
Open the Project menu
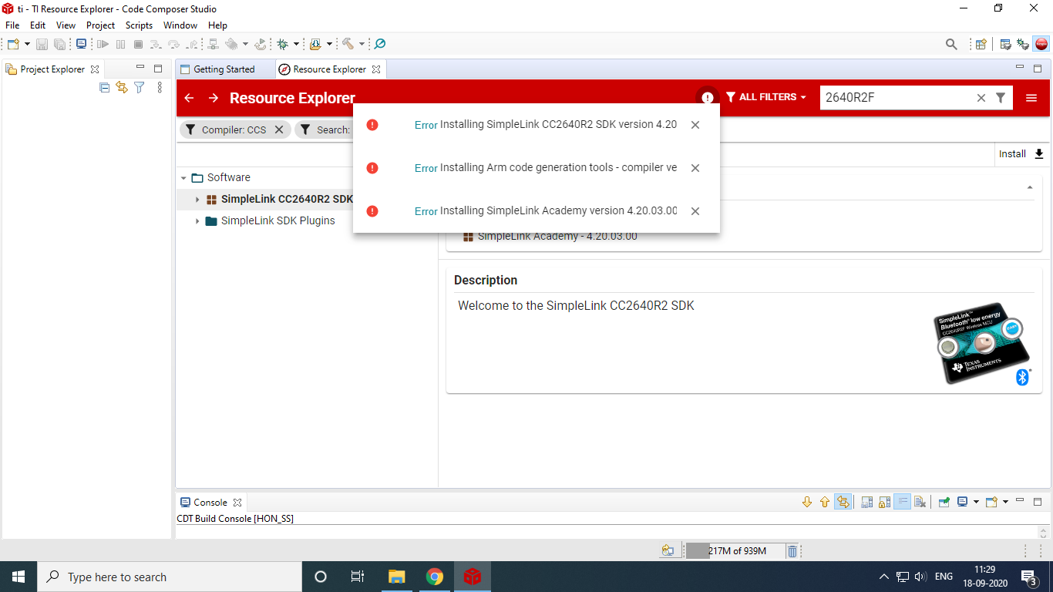[100, 25]
